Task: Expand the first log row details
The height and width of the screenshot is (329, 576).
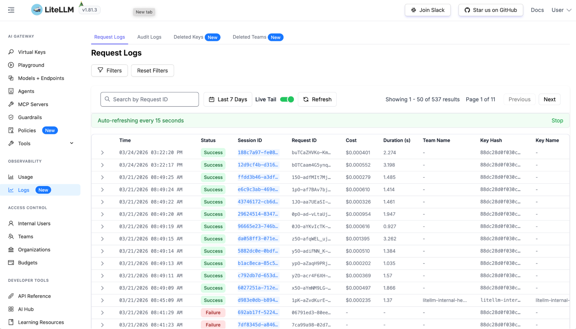Action: tap(102, 153)
